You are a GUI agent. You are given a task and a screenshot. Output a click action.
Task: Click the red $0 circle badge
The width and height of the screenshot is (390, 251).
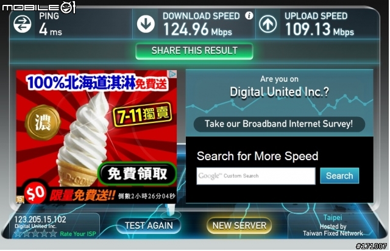35,193
